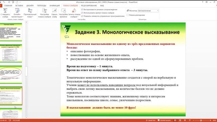Select thumbnail with table of criteria

[x=11, y=54]
